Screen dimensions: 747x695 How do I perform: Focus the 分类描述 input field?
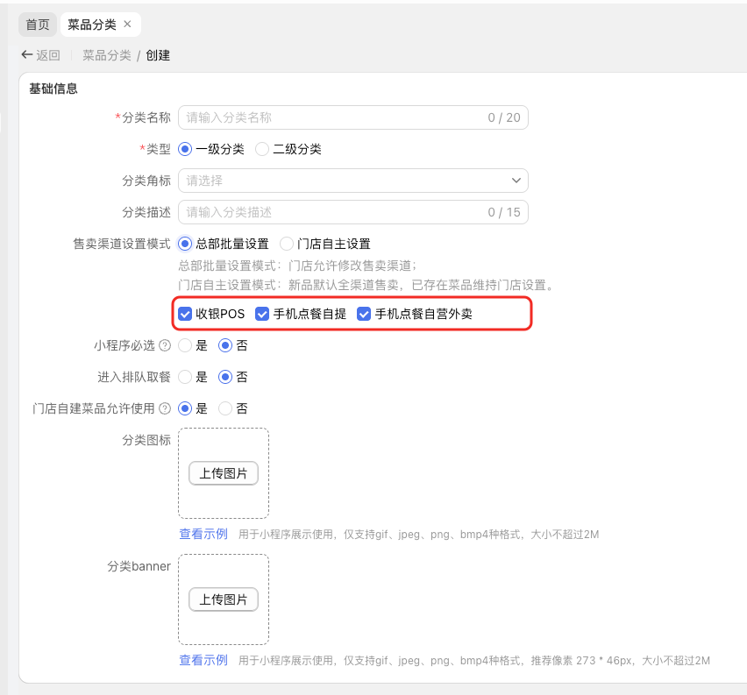[353, 212]
